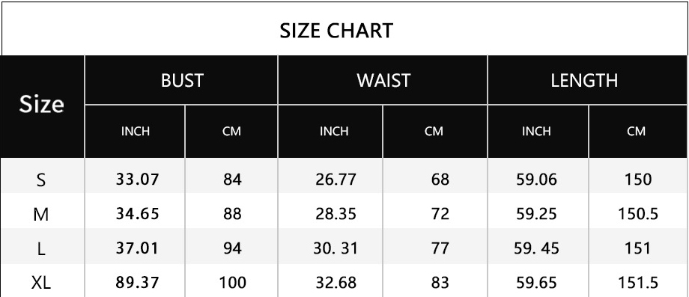689x297 pixels.
Task: Click bust inch value 33.07
Action: (x=137, y=180)
